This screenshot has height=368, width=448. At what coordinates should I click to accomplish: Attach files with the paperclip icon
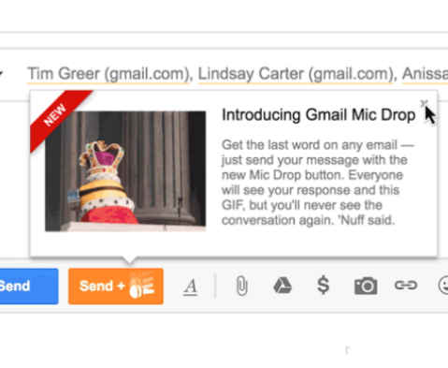pyautogui.click(x=242, y=286)
